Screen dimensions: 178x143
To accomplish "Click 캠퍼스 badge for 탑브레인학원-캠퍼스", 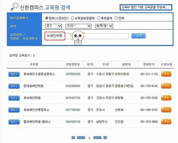I will pos(14,122).
